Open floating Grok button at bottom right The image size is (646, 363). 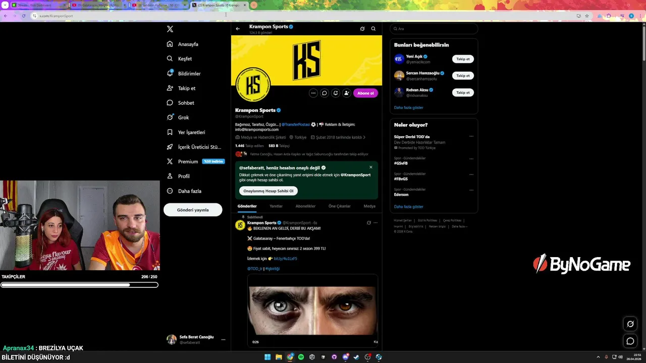[x=630, y=324]
